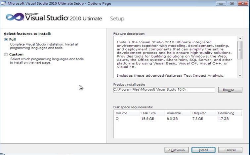250x155 pixels.
Task: Click the Required column header
Action: pos(203,113)
